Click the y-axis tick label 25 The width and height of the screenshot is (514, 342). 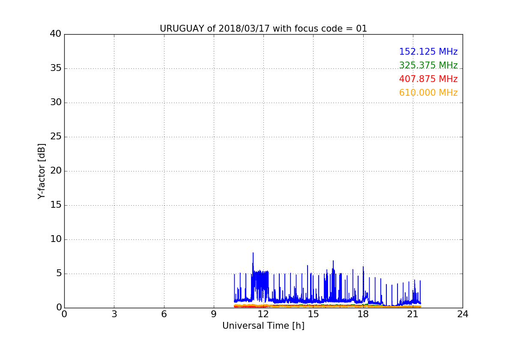56,137
